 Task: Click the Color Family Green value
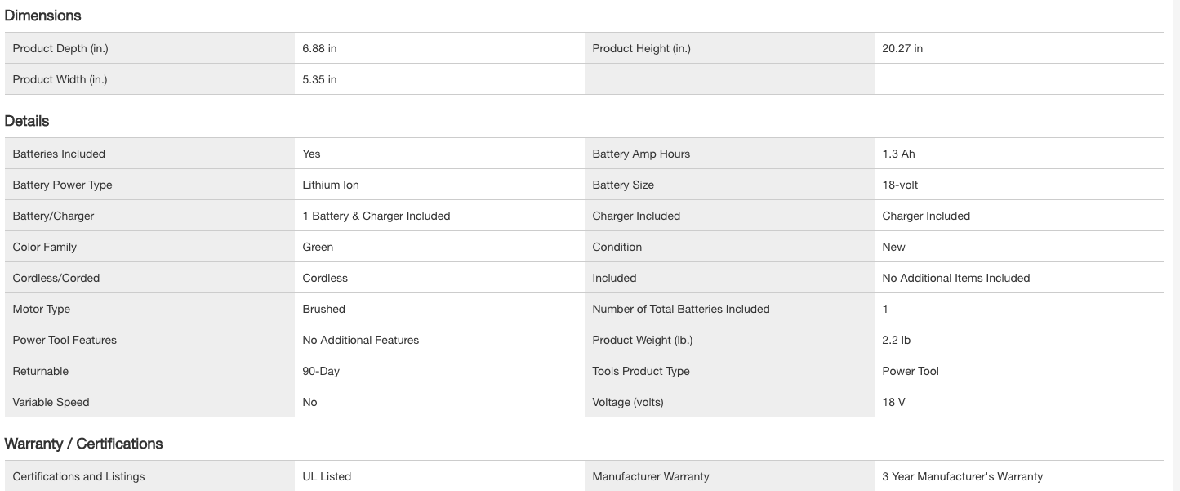(x=318, y=247)
